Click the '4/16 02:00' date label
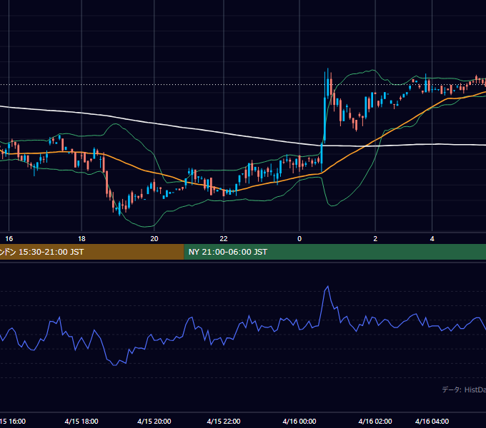486x428 pixels. click(375, 421)
